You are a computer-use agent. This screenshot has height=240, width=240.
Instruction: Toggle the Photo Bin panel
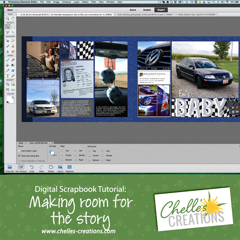[10, 168]
